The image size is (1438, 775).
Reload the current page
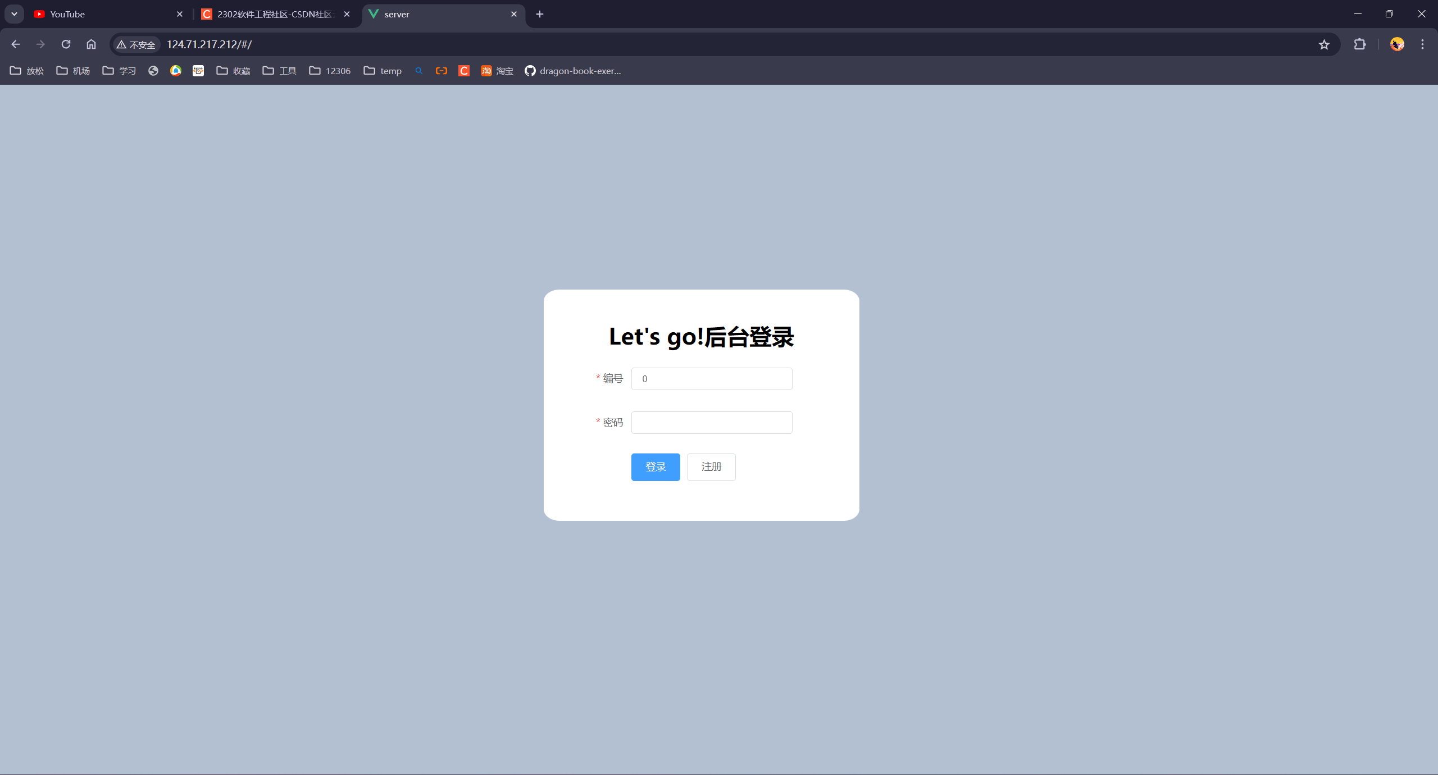pos(66,44)
